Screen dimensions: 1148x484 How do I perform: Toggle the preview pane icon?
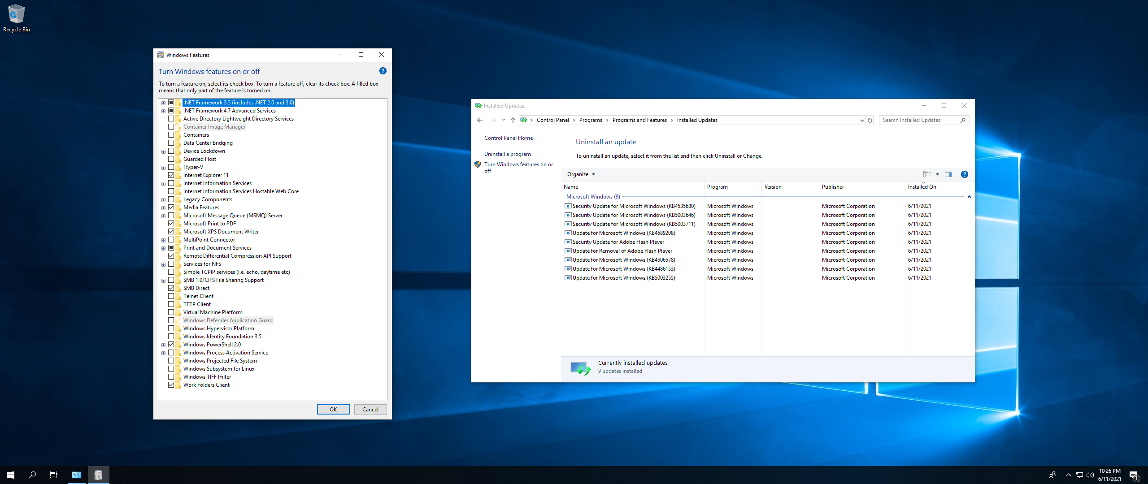[x=948, y=174]
